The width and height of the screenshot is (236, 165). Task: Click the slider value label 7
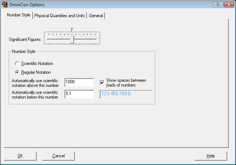click(x=72, y=30)
